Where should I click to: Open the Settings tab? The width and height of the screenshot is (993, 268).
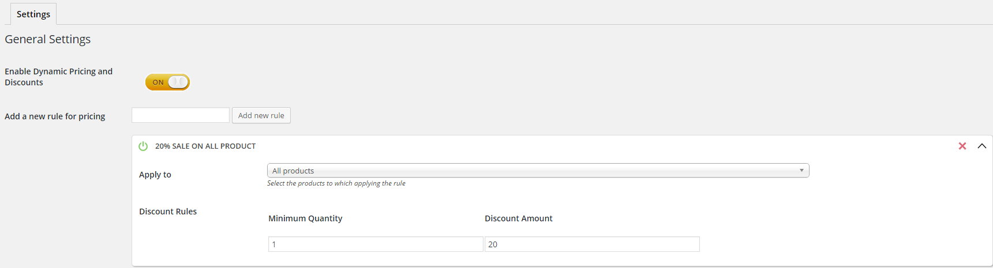(33, 14)
